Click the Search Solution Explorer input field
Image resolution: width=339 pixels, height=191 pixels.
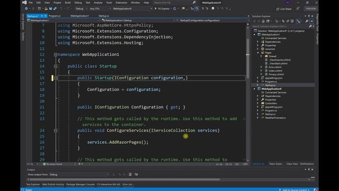pos(280,26)
